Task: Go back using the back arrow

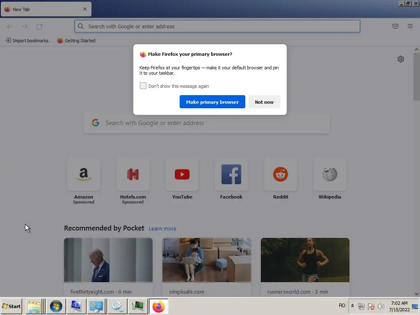Action: tap(10, 26)
